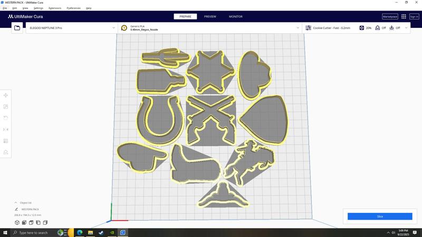Show hidden system tray icons

click(388, 233)
